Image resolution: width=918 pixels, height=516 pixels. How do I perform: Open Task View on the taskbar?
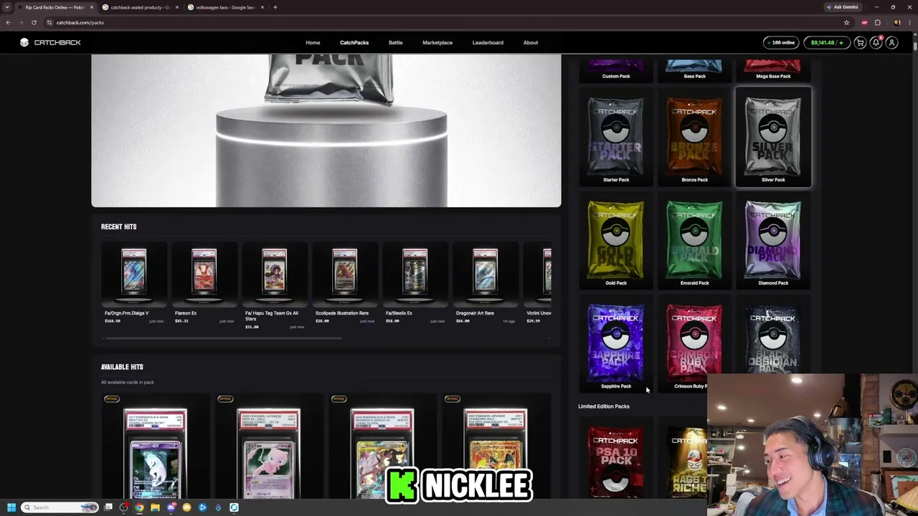coord(108,507)
